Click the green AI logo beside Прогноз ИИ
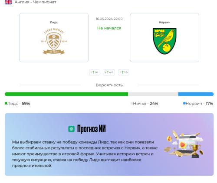This screenshot has height=183, width=217. click(72, 129)
